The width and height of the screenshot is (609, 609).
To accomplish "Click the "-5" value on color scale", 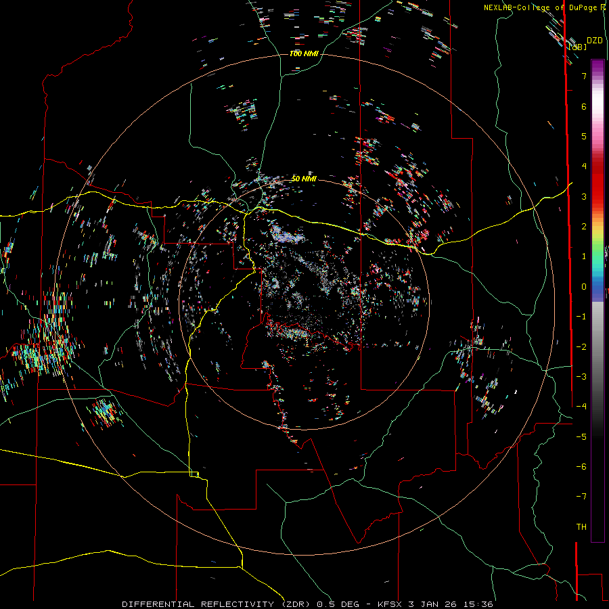I will tap(581, 436).
